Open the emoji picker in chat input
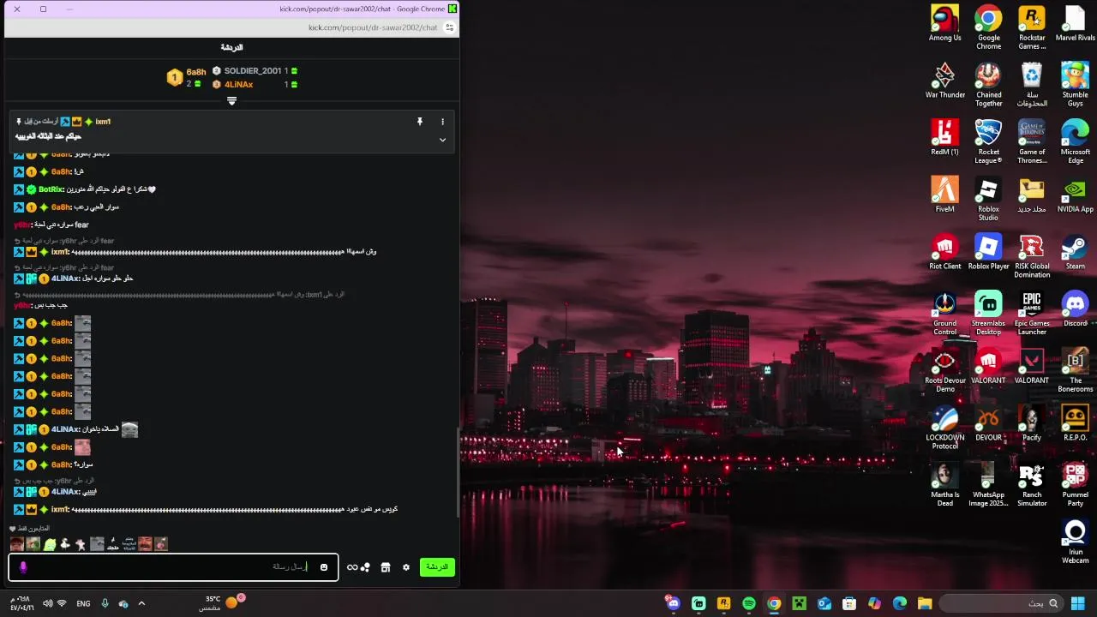This screenshot has width=1097, height=617. (x=324, y=567)
